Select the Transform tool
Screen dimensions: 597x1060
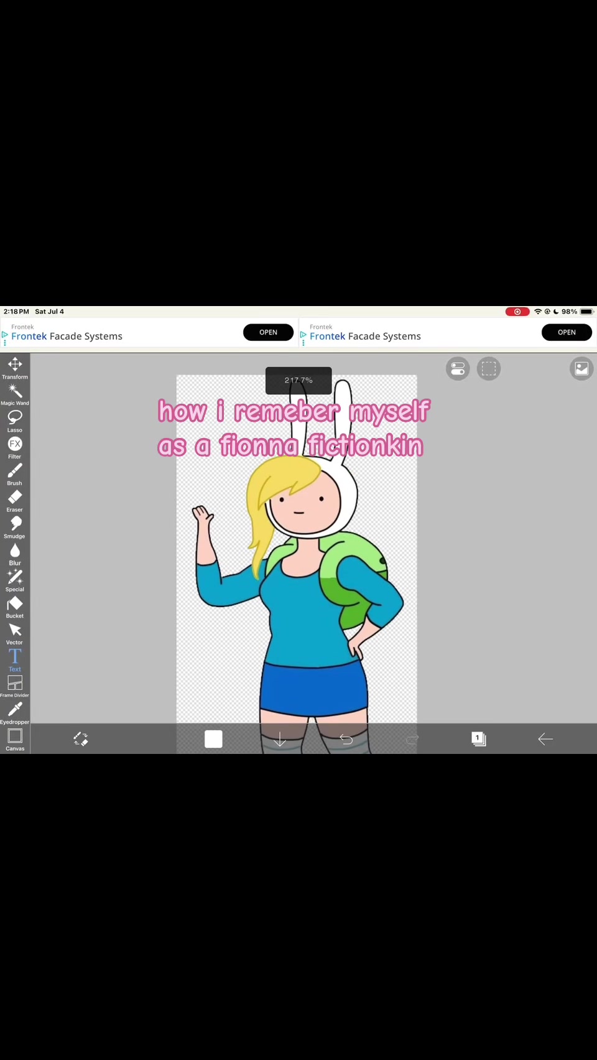(15, 368)
